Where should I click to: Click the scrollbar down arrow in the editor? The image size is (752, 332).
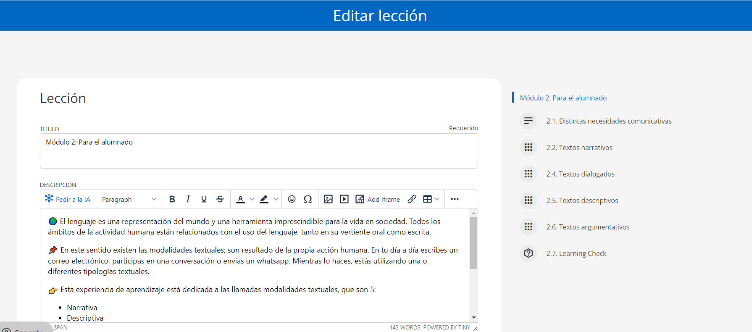(473, 318)
